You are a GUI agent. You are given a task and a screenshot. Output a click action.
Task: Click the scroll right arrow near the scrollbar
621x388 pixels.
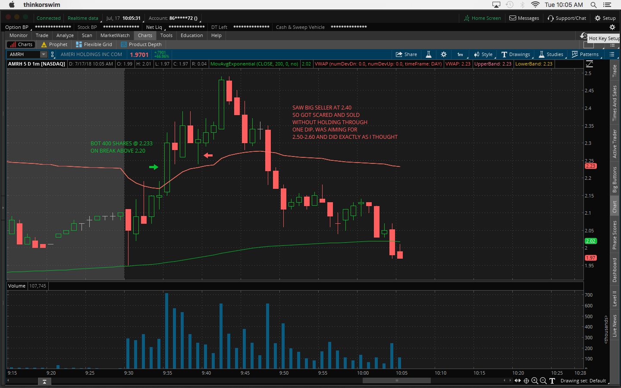(510, 381)
